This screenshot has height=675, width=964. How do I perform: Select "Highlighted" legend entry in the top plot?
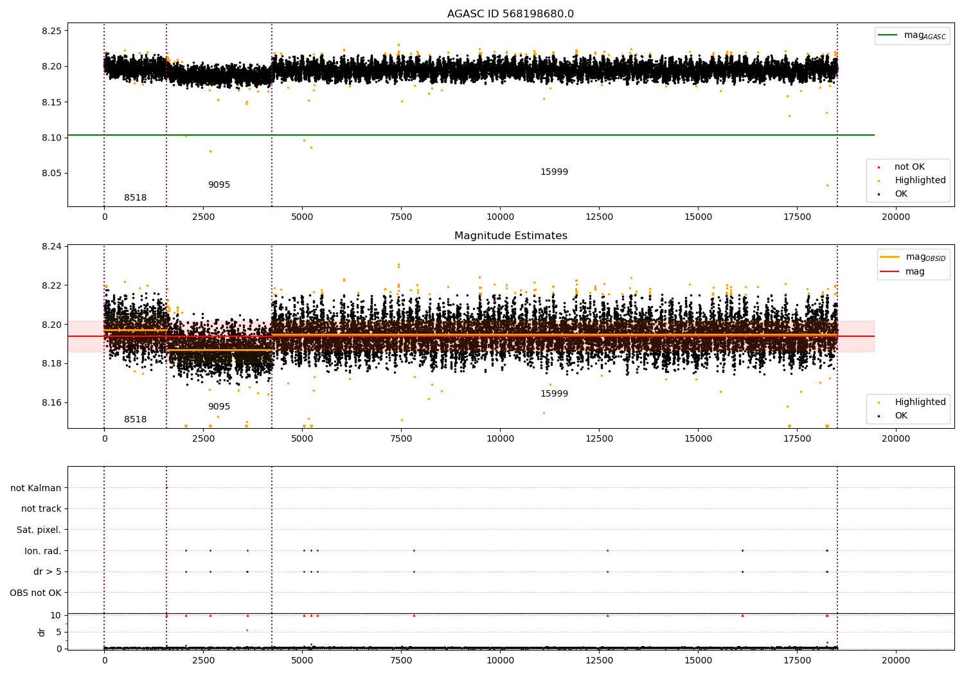920,181
